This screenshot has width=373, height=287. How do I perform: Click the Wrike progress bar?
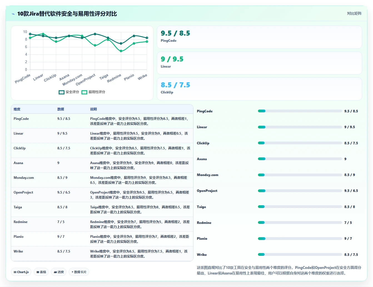click(300, 254)
